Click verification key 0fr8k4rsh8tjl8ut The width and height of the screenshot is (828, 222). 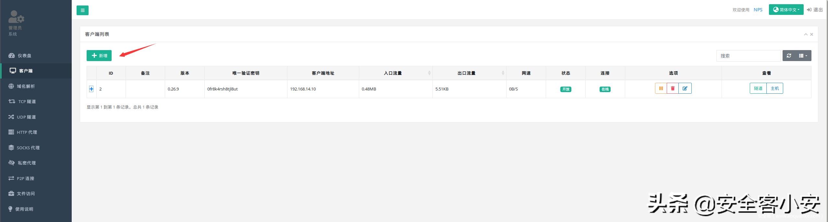(223, 89)
